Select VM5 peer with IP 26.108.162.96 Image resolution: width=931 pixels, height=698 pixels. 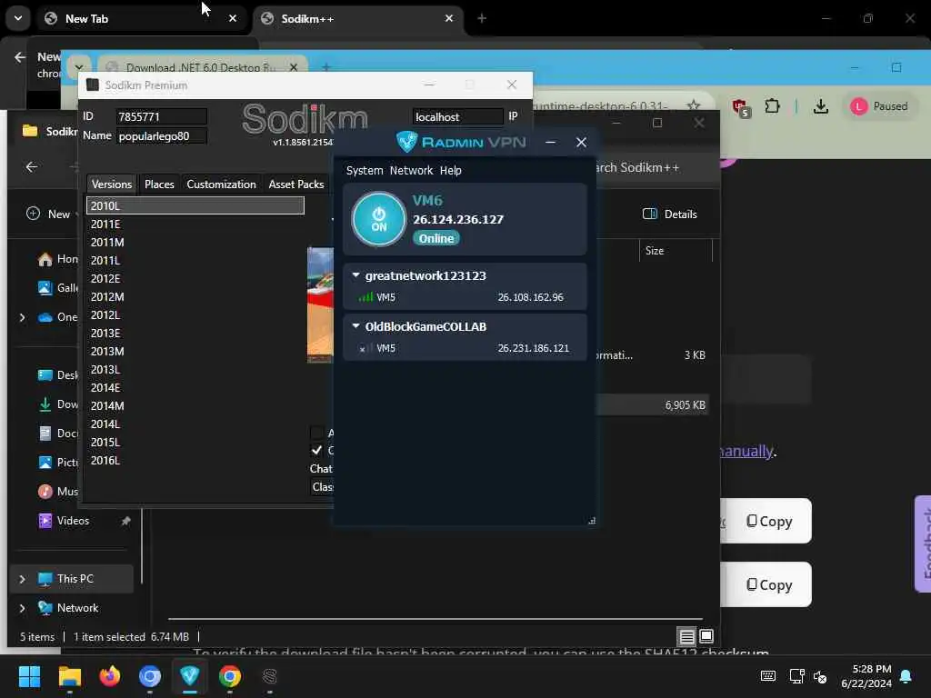(465, 297)
